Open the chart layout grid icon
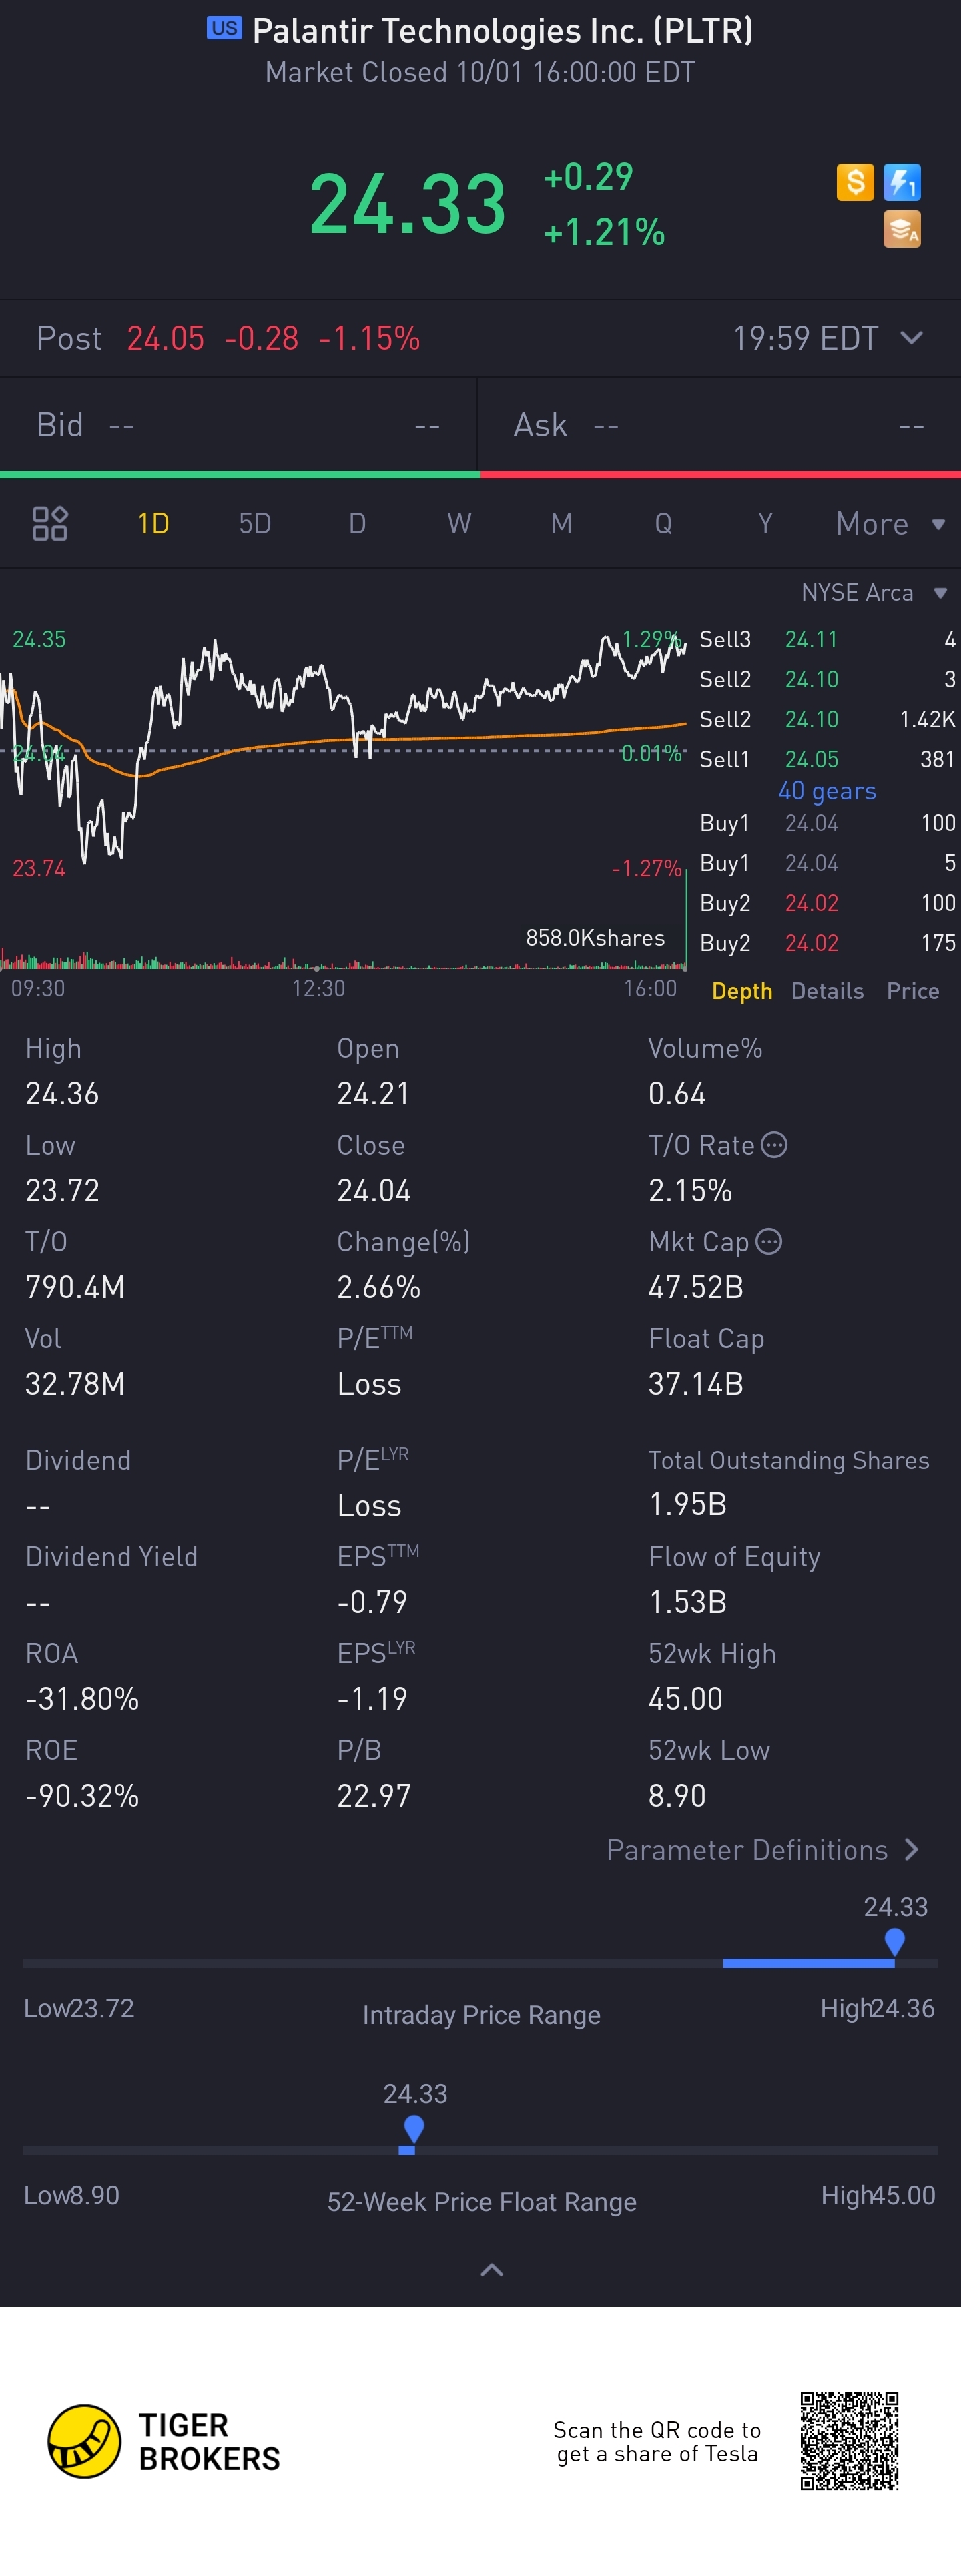Image resolution: width=961 pixels, height=2576 pixels. (50, 523)
